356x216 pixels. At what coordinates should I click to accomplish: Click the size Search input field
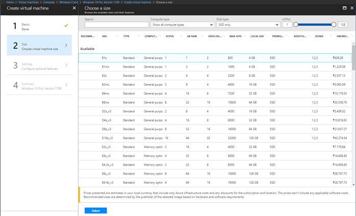click(116, 25)
